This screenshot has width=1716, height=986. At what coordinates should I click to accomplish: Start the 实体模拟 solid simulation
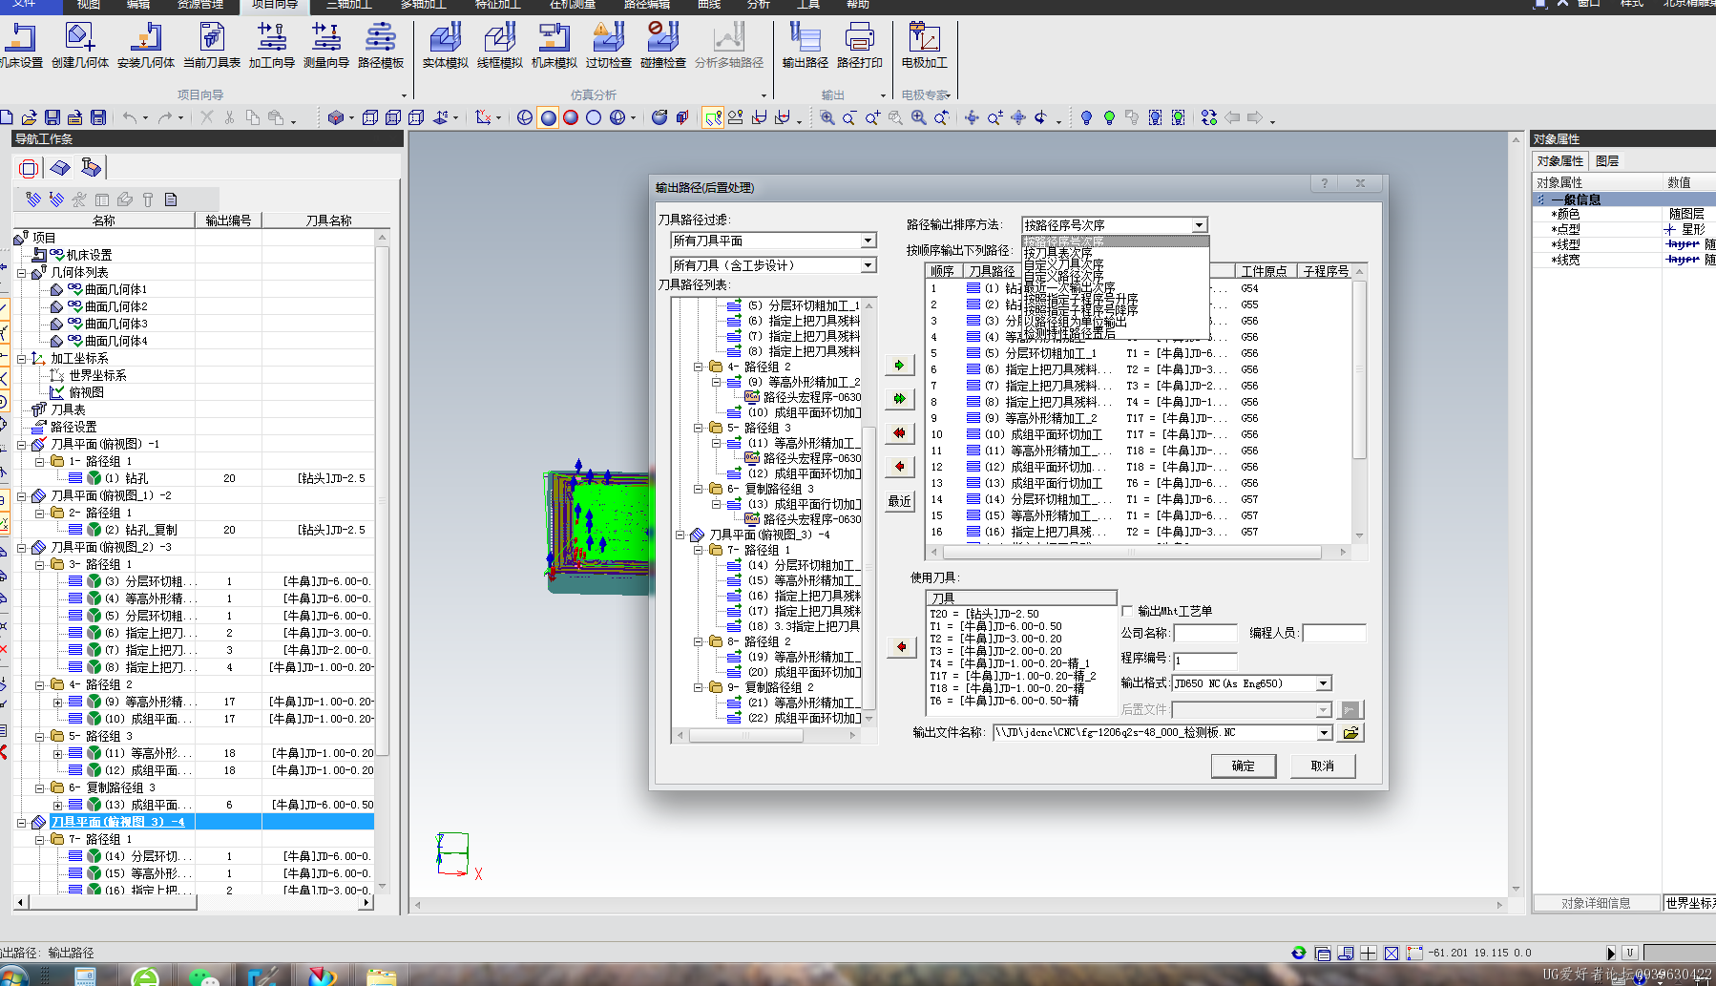click(x=446, y=46)
